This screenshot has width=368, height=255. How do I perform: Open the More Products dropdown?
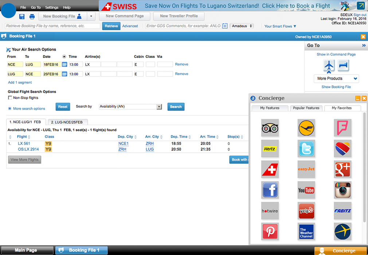point(336,79)
